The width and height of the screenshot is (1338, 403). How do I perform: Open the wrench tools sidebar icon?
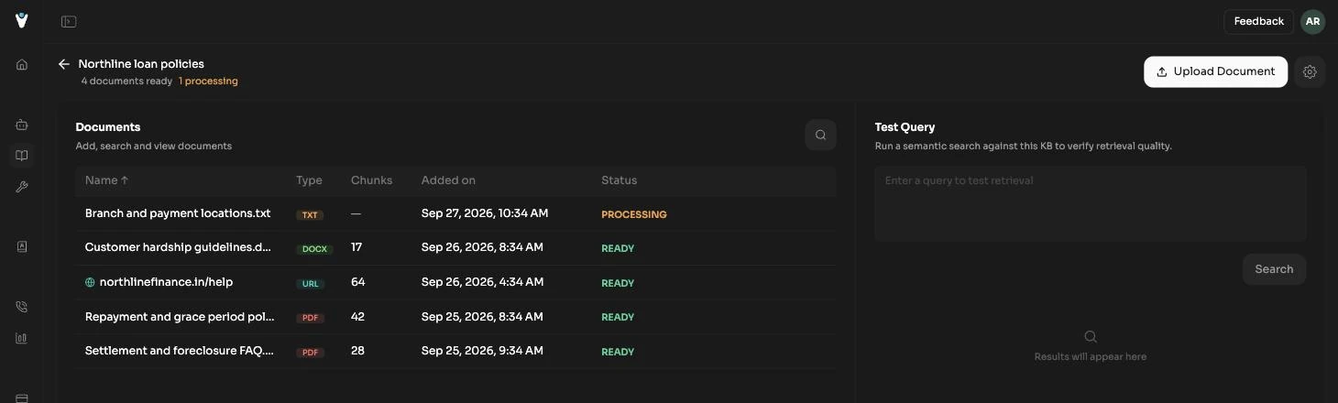tap(22, 187)
